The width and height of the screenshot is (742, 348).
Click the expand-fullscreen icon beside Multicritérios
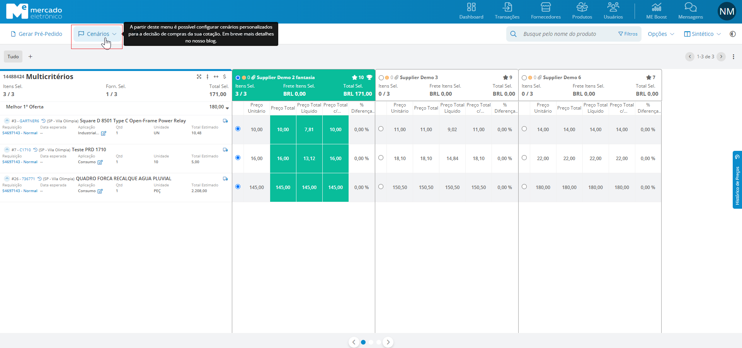tap(199, 77)
